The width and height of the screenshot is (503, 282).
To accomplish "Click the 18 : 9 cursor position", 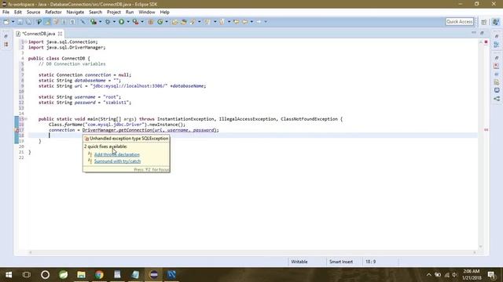I will pos(370,262).
